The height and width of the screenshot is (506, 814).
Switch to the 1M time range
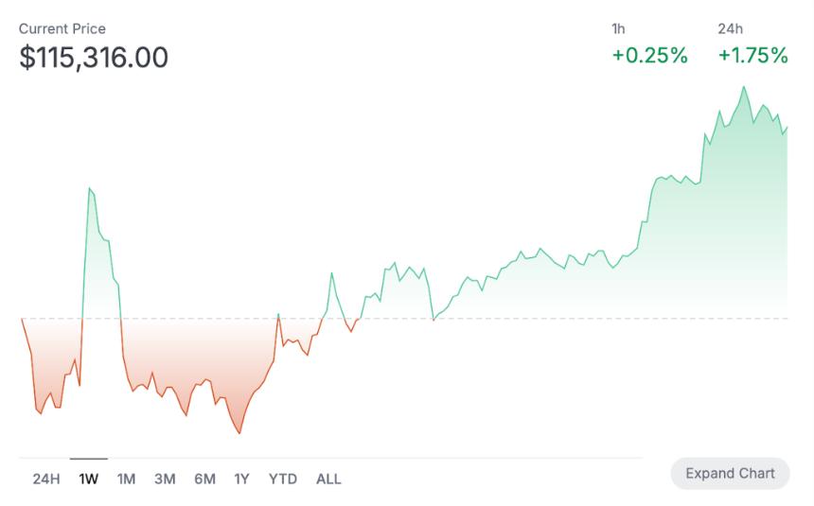click(126, 479)
